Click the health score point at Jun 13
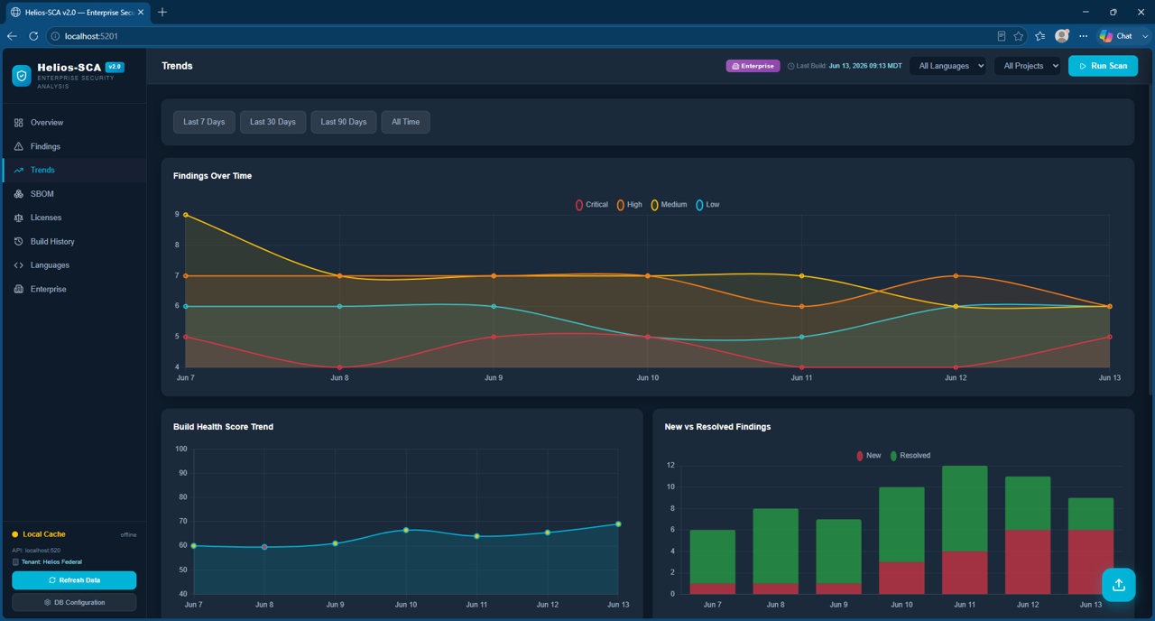The image size is (1155, 621). [618, 524]
